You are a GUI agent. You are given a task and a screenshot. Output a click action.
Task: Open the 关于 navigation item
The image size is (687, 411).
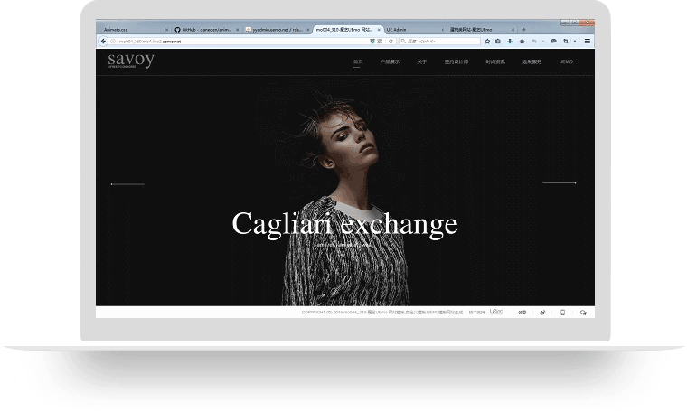click(x=421, y=61)
